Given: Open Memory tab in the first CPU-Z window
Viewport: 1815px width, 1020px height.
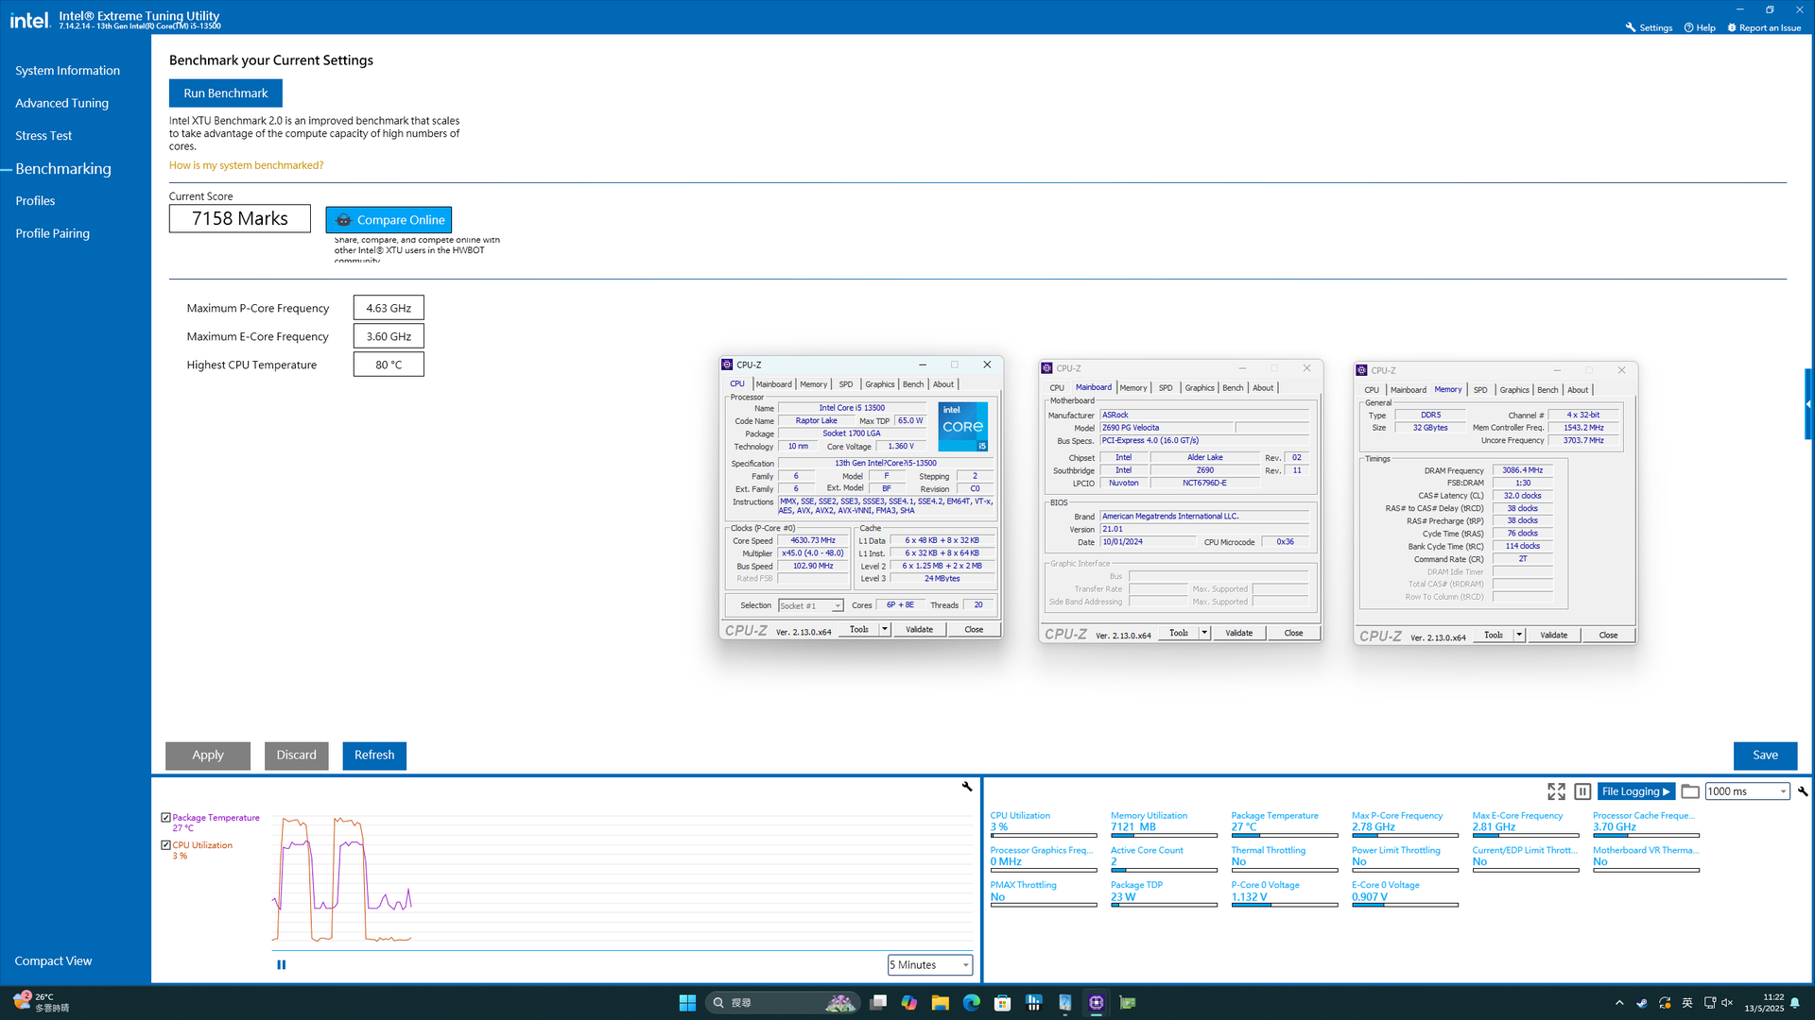Looking at the screenshot, I should point(813,384).
